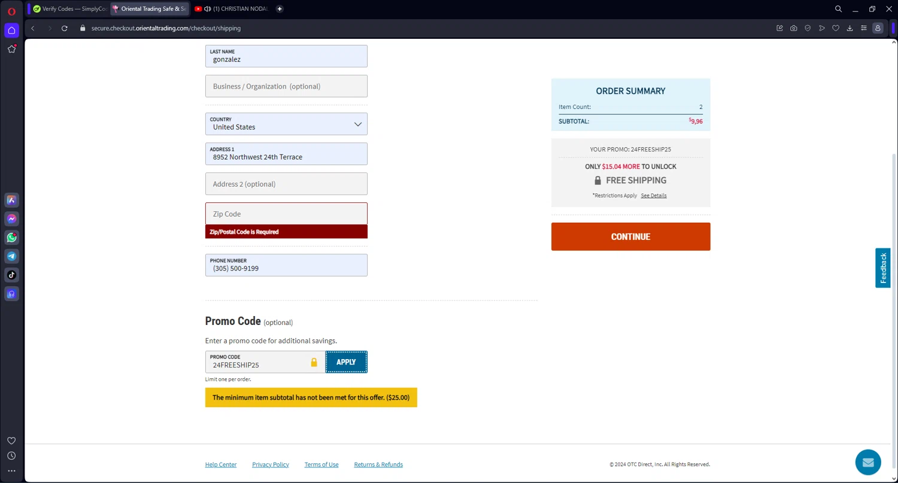Screen dimensions: 898x483
Task: Open the downloads icon in toolbar
Action: coord(850,28)
